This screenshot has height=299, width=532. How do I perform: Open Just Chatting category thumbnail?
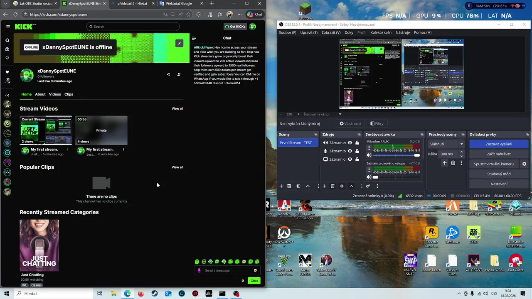click(39, 245)
